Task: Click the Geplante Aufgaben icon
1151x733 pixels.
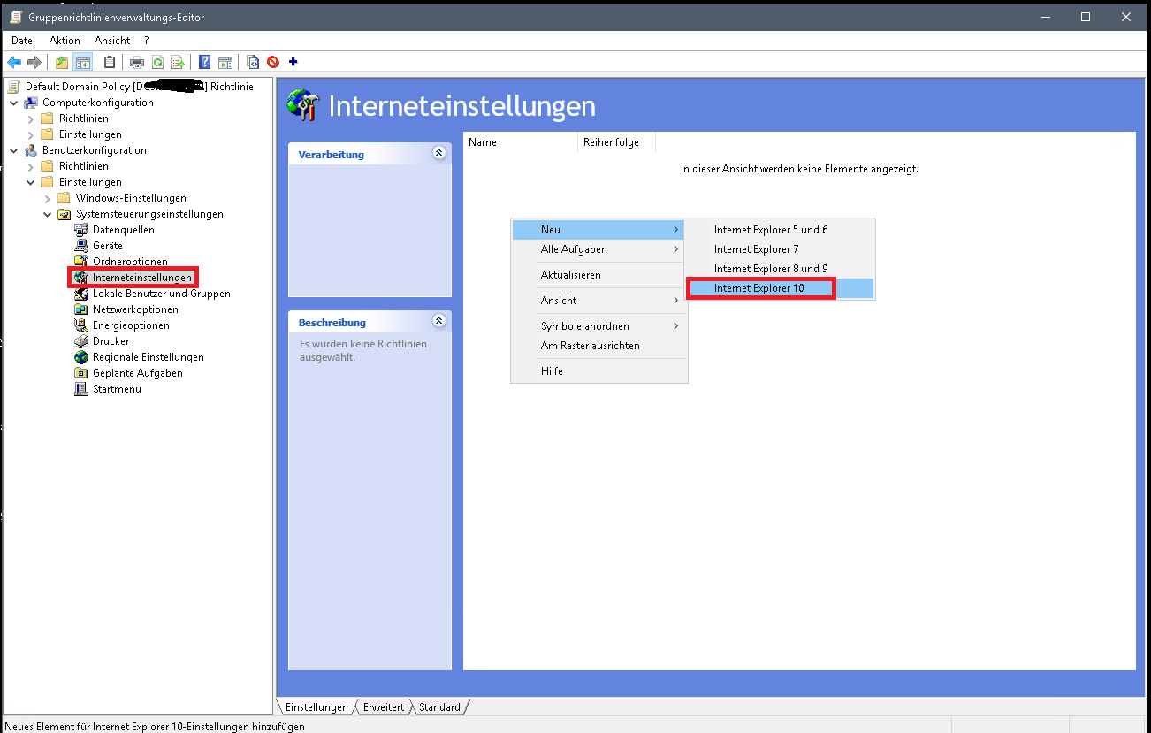Action: click(x=82, y=373)
